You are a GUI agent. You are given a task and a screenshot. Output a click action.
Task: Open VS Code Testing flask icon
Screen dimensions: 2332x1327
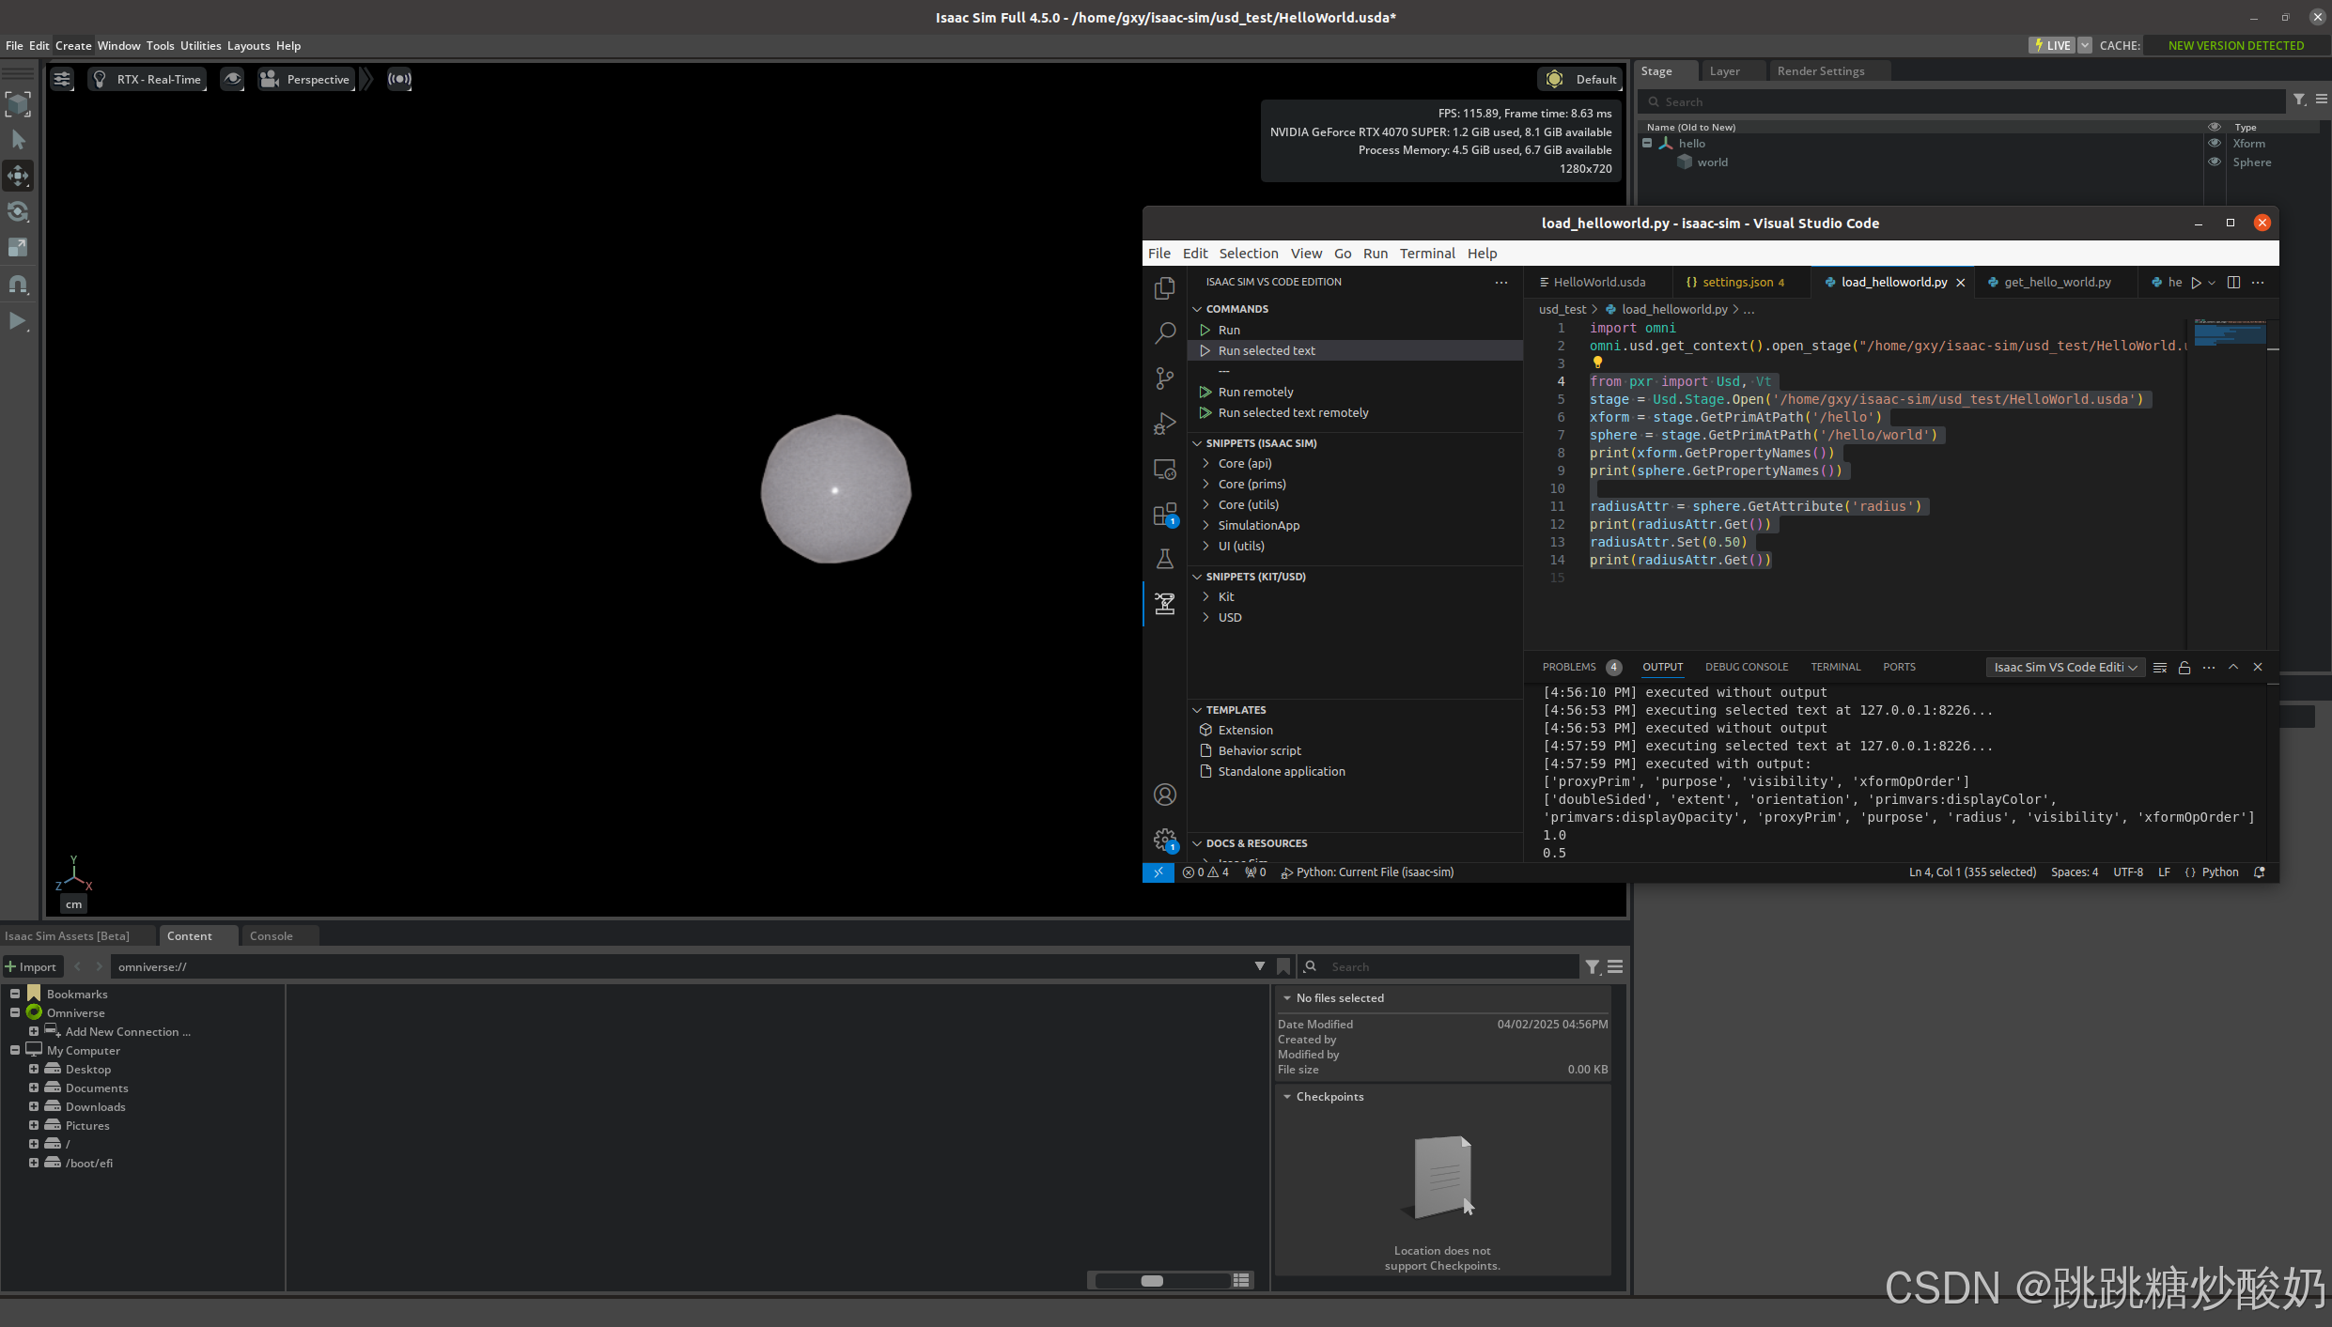click(1165, 559)
